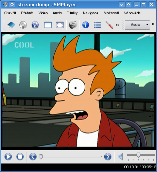
Task: Open the Možnosti menu
Action: (x=111, y=13)
